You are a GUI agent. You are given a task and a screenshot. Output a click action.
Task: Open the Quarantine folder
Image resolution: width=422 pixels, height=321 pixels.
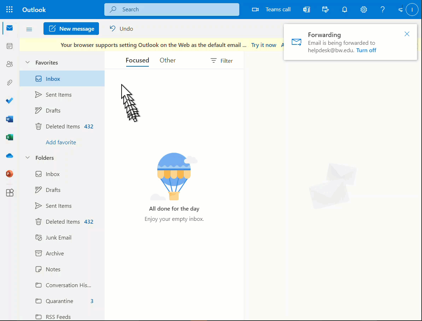[62, 301]
